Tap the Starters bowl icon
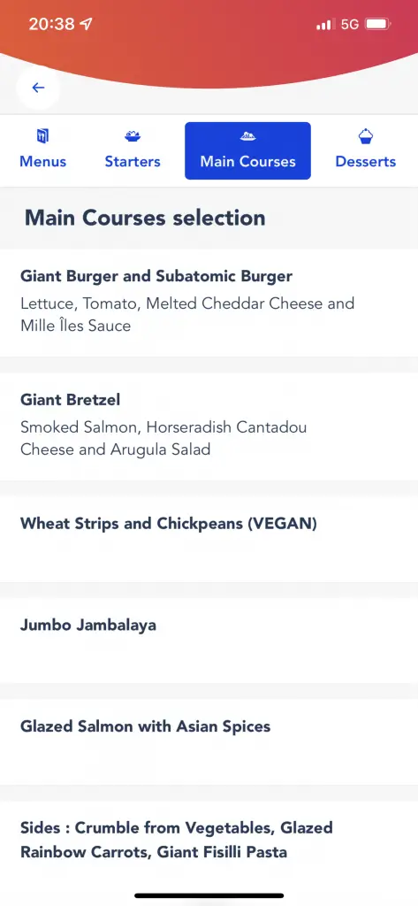This screenshot has width=418, height=906. (133, 136)
